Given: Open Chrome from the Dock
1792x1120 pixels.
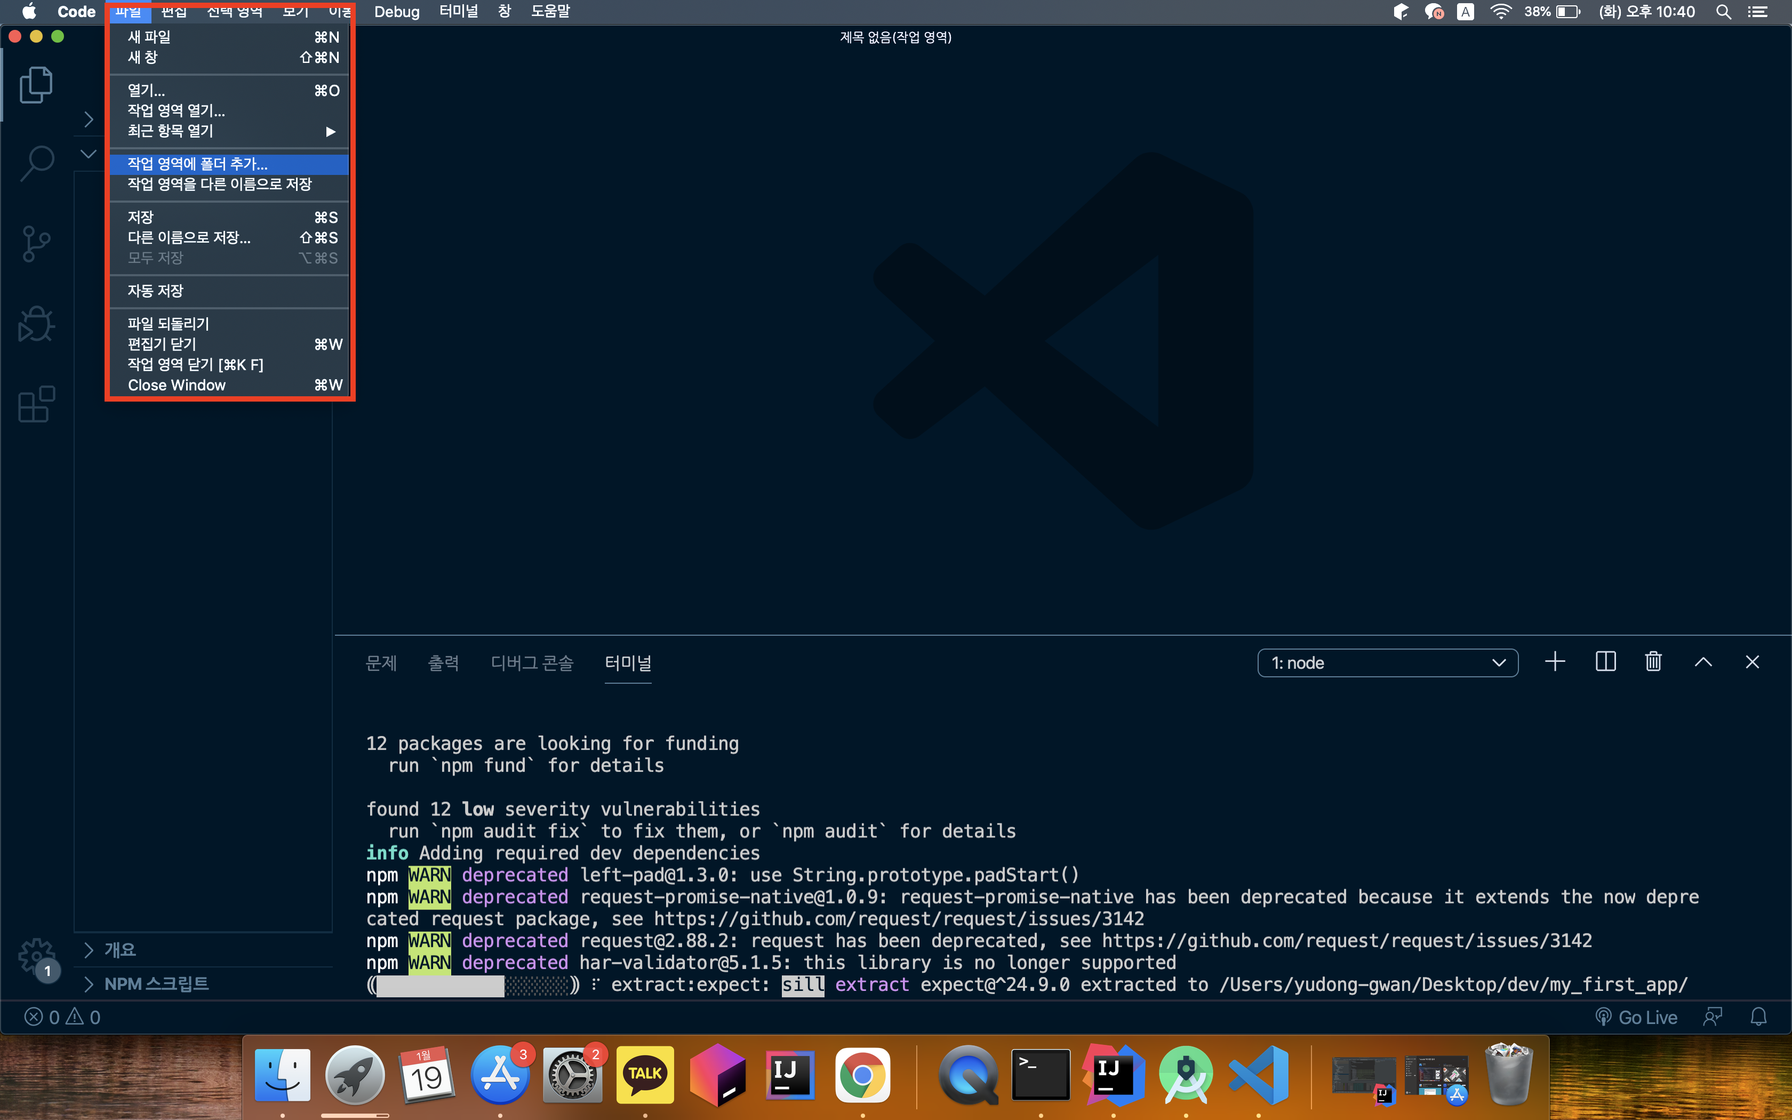Looking at the screenshot, I should (862, 1075).
